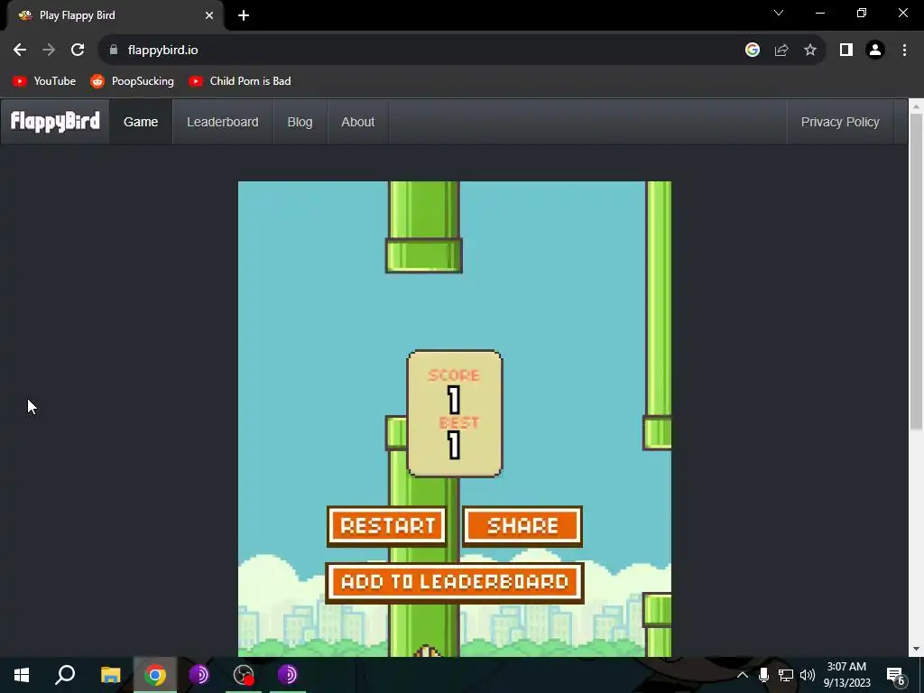Expand the tab search chevron
Screen dimensions: 924x693
point(779,13)
